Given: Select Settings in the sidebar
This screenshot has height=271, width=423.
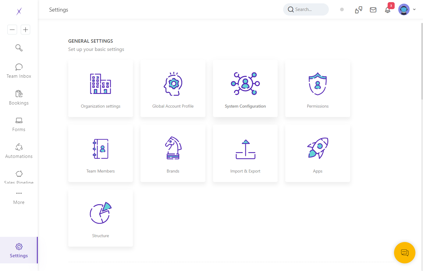Looking at the screenshot, I should [19, 250].
